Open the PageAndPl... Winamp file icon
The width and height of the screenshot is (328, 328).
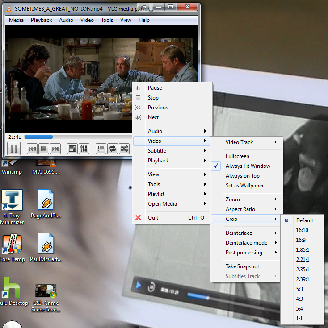[x=46, y=204]
